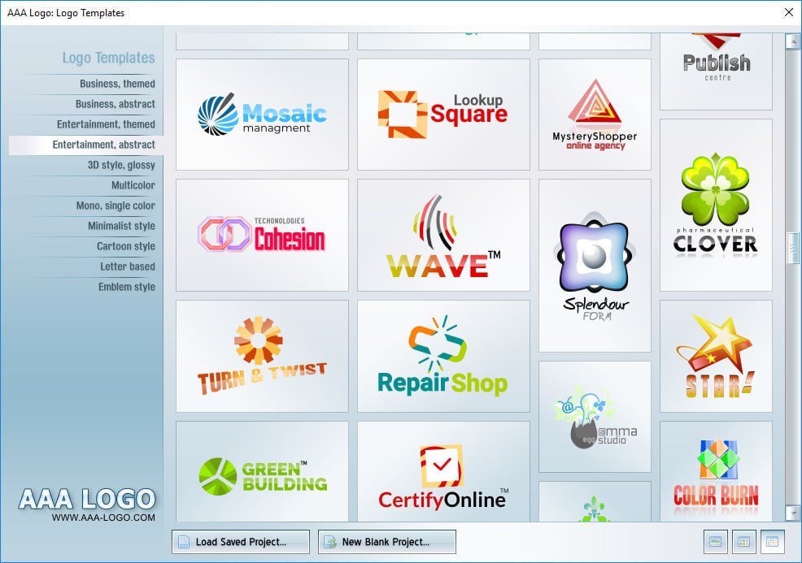The height and width of the screenshot is (563, 802).
Task: Pick the Splendour Form logo template
Action: [595, 266]
